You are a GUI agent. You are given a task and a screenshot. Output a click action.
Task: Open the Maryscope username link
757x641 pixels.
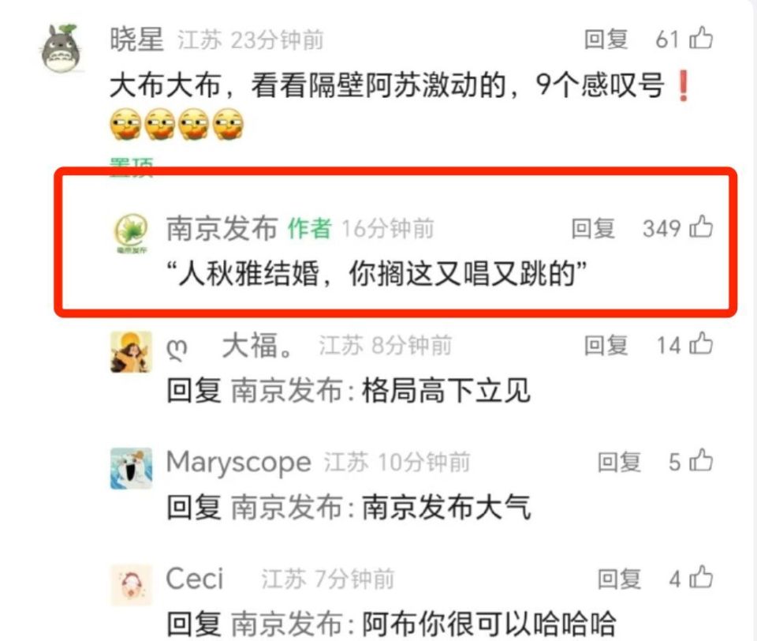click(x=238, y=462)
